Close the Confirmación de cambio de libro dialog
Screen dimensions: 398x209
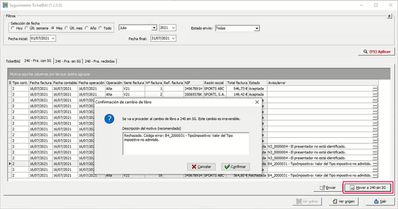[x=257, y=102]
